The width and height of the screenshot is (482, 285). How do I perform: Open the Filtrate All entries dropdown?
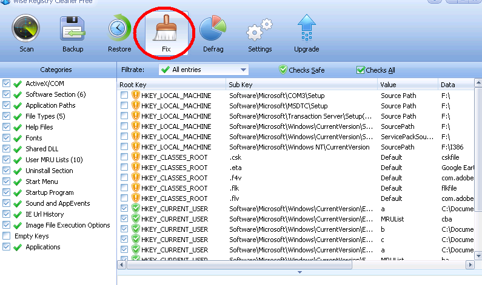[204, 70]
